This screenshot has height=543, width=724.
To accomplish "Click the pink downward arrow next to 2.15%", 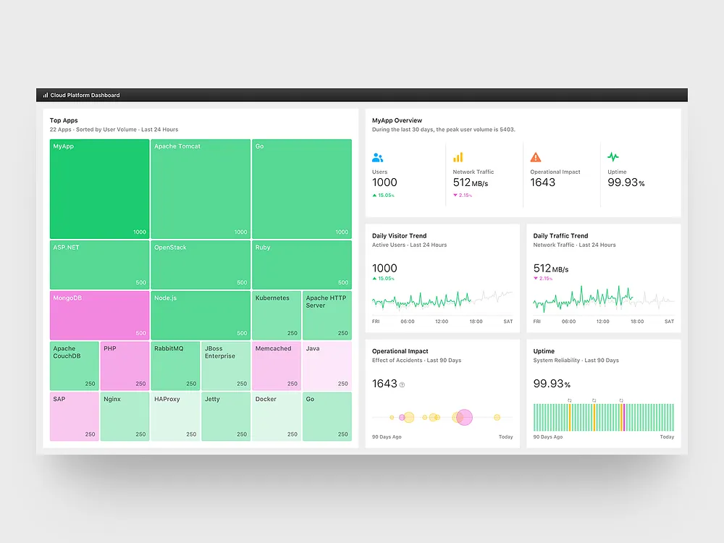I will coord(455,195).
